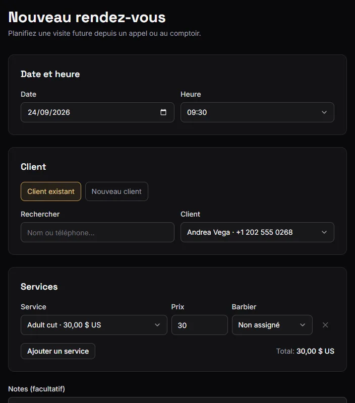This screenshot has height=403, width=355.
Task: Click the Planifiez une visite future subtitle
Action: pyautogui.click(x=104, y=33)
